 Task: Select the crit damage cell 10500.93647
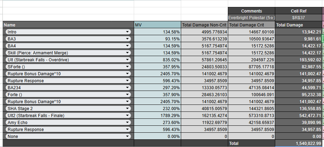252,39
